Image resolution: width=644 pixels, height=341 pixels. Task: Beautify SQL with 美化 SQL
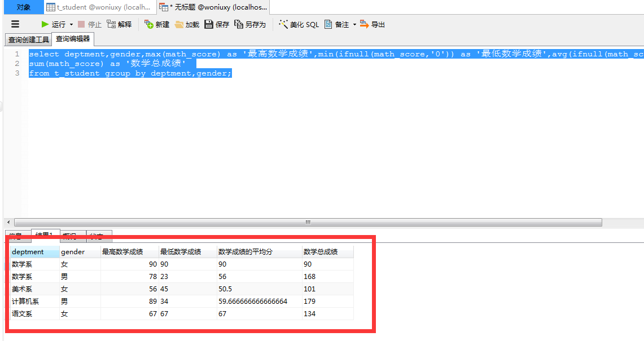pyautogui.click(x=299, y=24)
